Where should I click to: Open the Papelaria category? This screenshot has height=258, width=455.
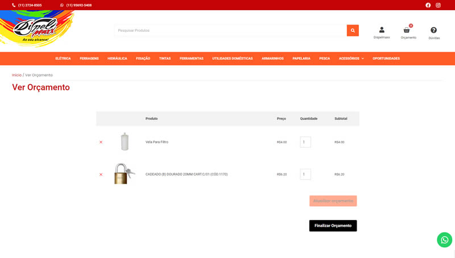coord(301,59)
